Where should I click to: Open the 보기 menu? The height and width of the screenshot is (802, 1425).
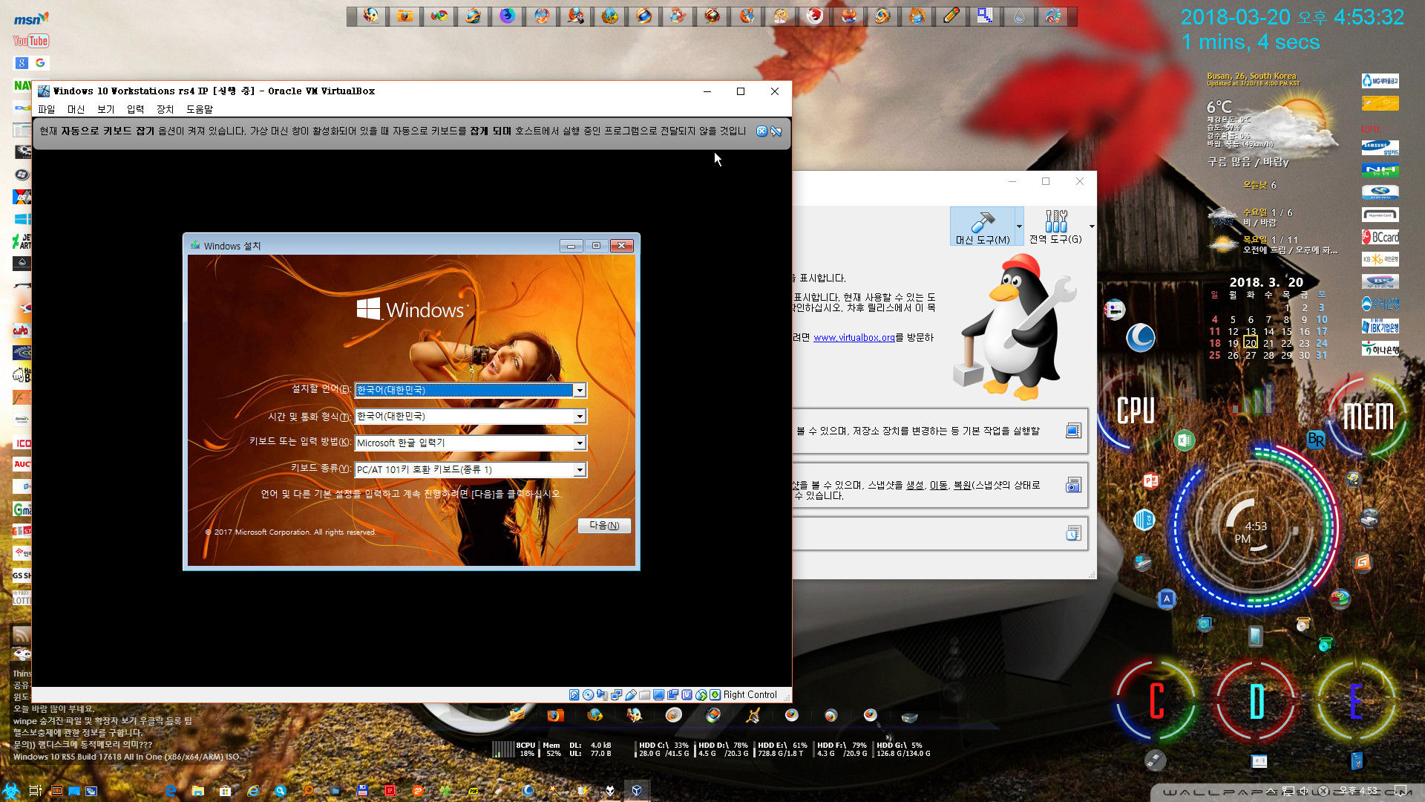(x=106, y=109)
